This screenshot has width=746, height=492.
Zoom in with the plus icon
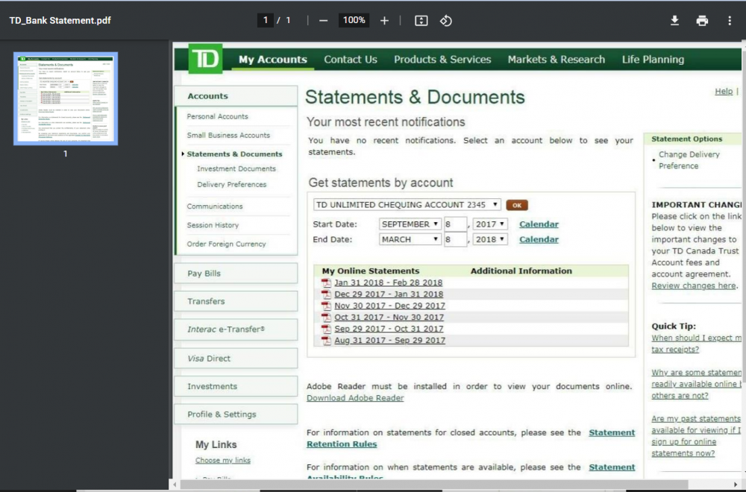click(x=384, y=20)
